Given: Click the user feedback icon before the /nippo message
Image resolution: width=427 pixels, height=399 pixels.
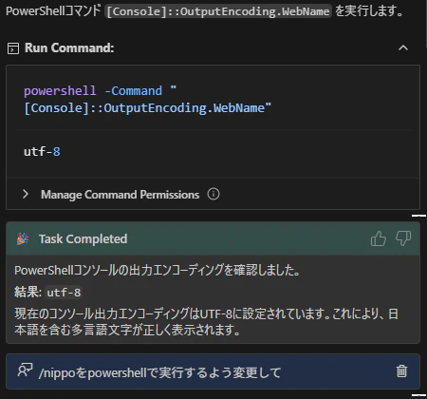Looking at the screenshot, I should coord(25,370).
